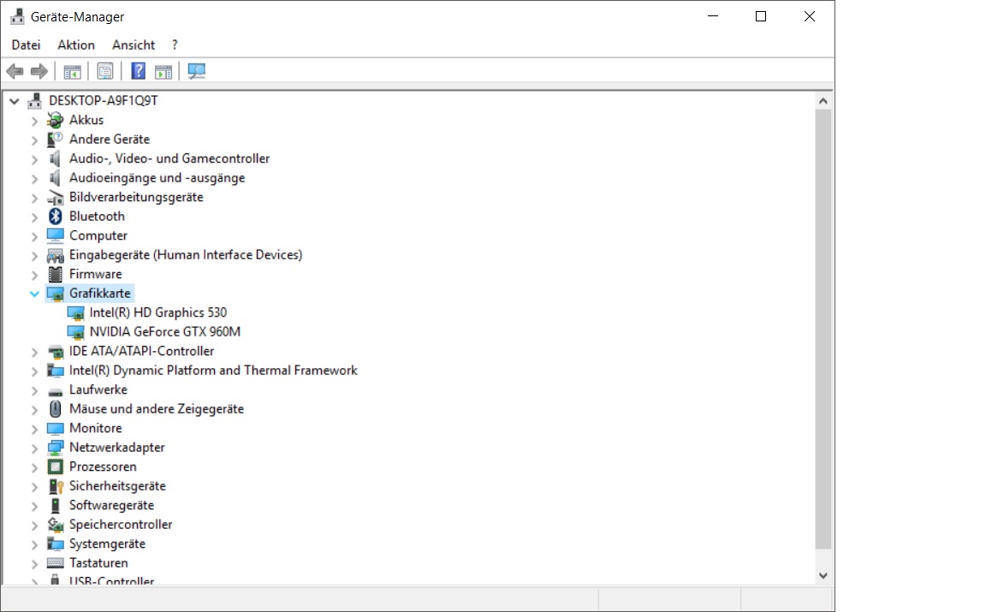Click the Akkus battery icon

click(56, 120)
